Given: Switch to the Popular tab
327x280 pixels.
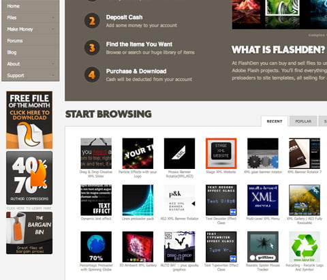Looking at the screenshot, I should pos(303,121).
